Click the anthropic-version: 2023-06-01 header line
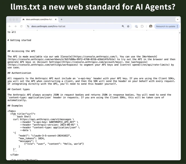This screenshot has width=186, height=164. coord(49,125)
